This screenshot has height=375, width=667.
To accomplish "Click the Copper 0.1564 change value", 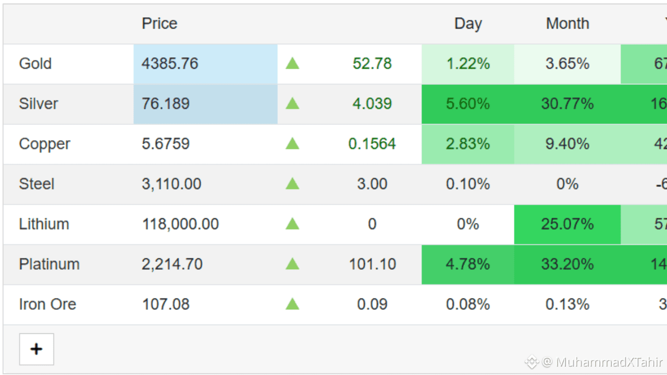I will [x=372, y=144].
